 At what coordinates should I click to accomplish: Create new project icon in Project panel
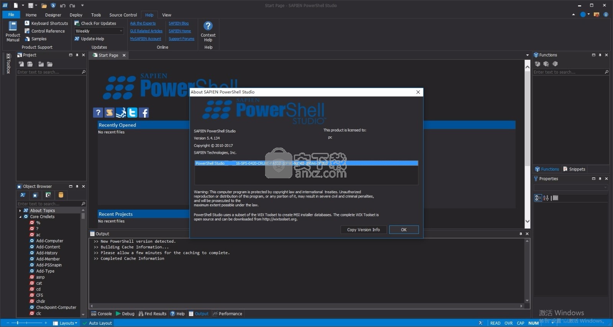point(21,64)
